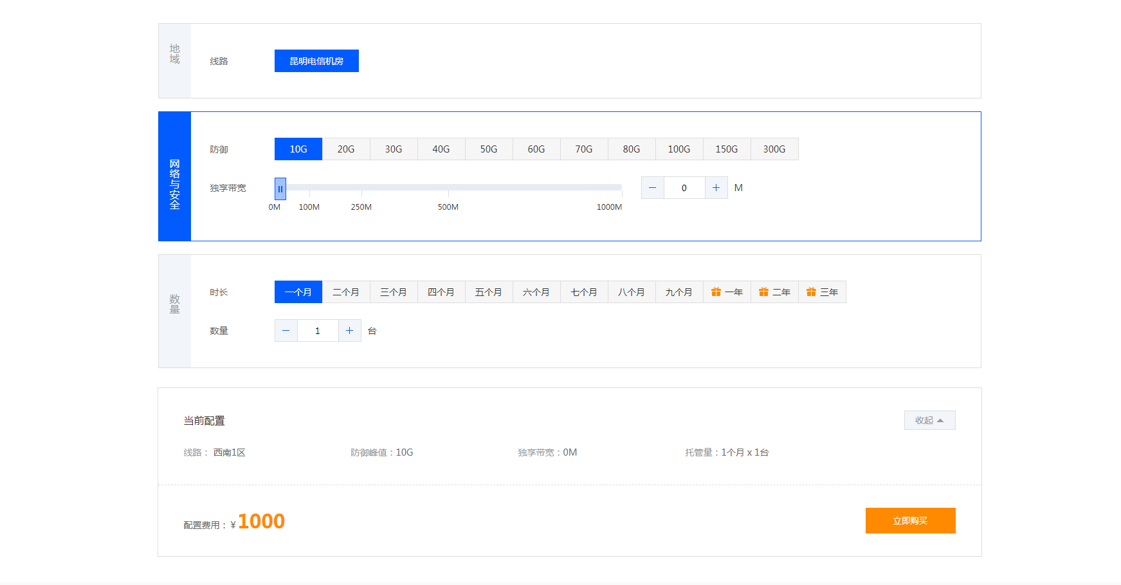Click the plus icon to add one server
1121x585 pixels.
(x=350, y=330)
